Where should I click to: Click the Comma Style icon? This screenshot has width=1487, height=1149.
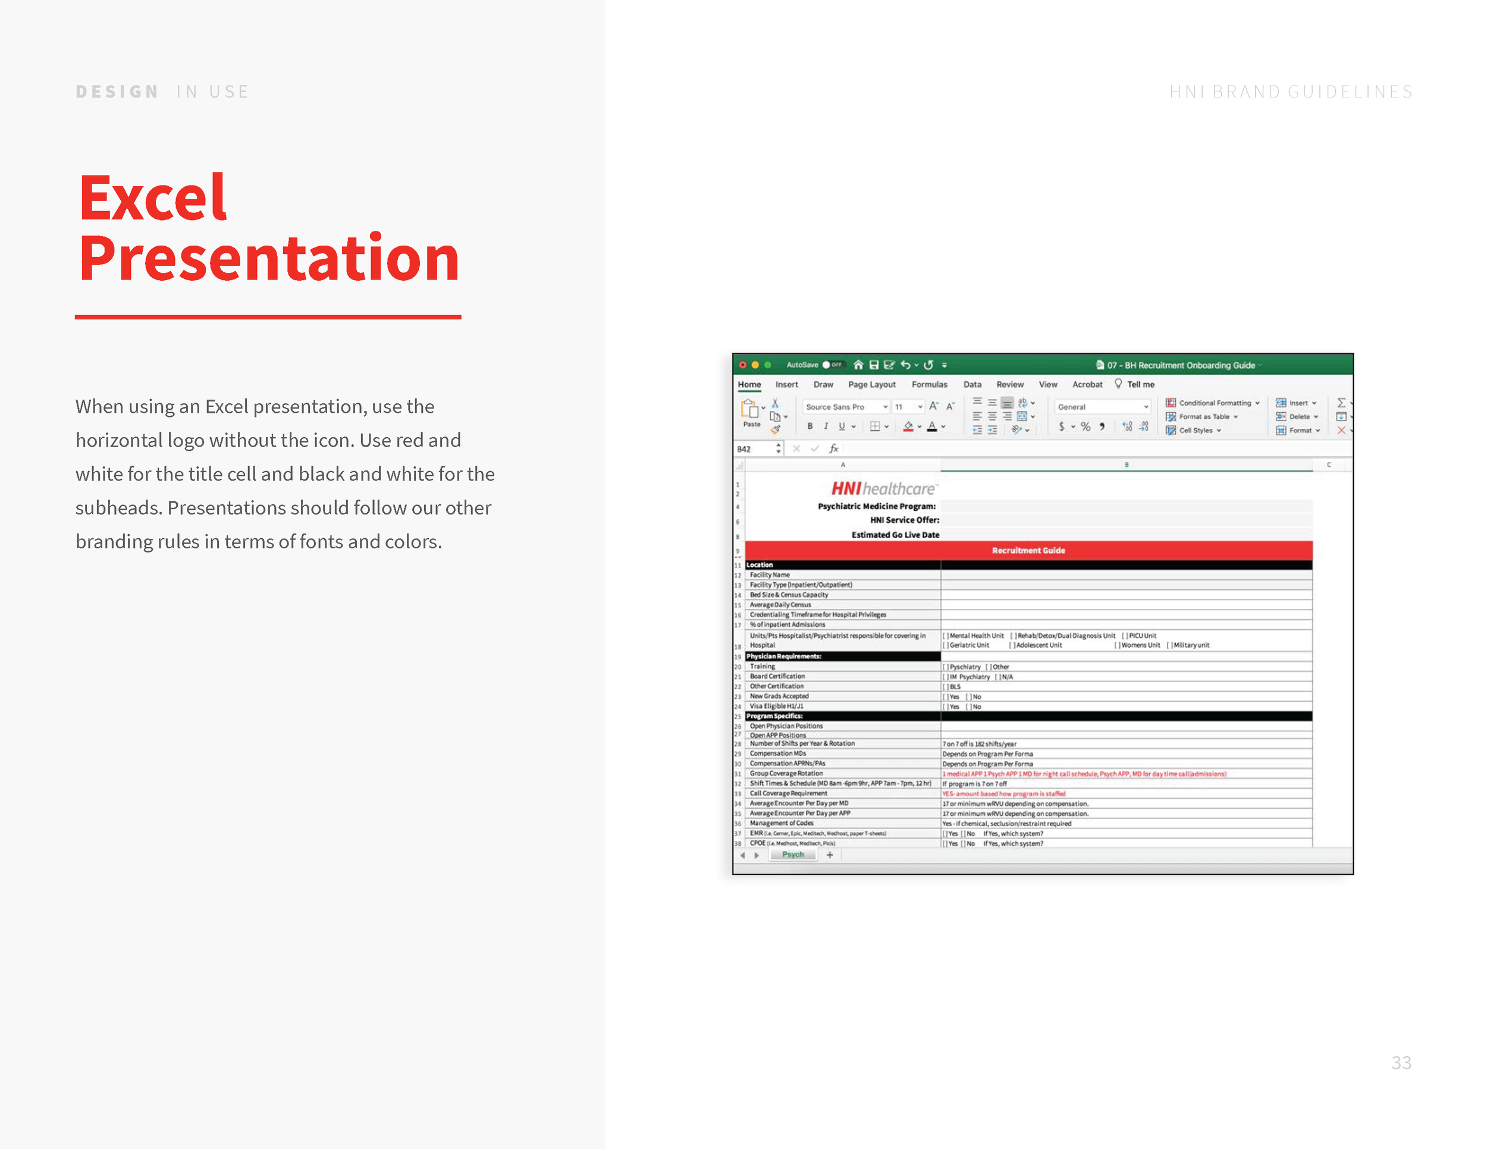1102,426
